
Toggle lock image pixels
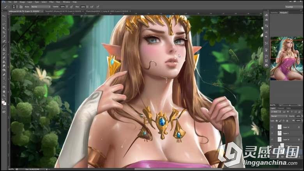(x=280, y=121)
